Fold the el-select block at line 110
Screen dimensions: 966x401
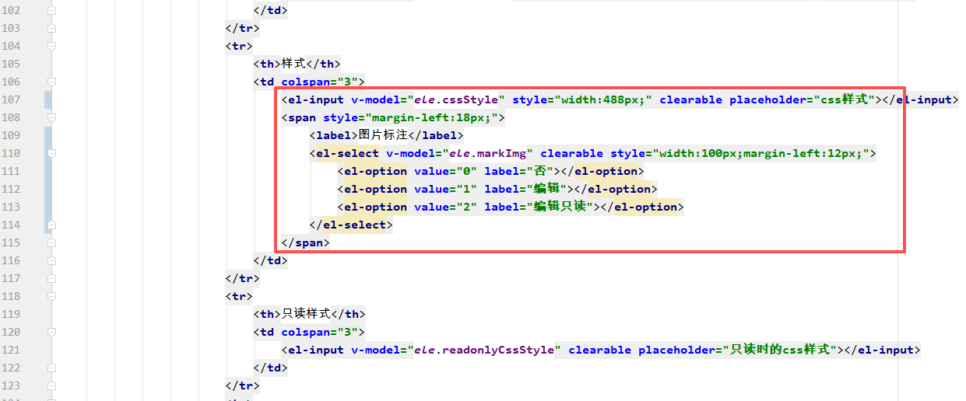tap(52, 153)
